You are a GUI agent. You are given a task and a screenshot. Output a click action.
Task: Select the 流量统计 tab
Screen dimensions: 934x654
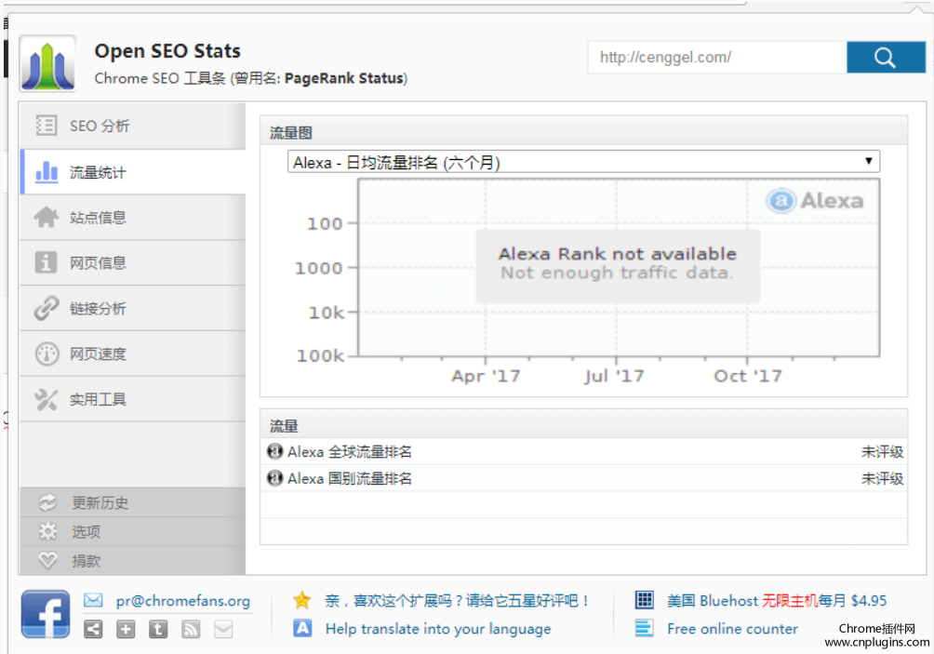(x=133, y=172)
